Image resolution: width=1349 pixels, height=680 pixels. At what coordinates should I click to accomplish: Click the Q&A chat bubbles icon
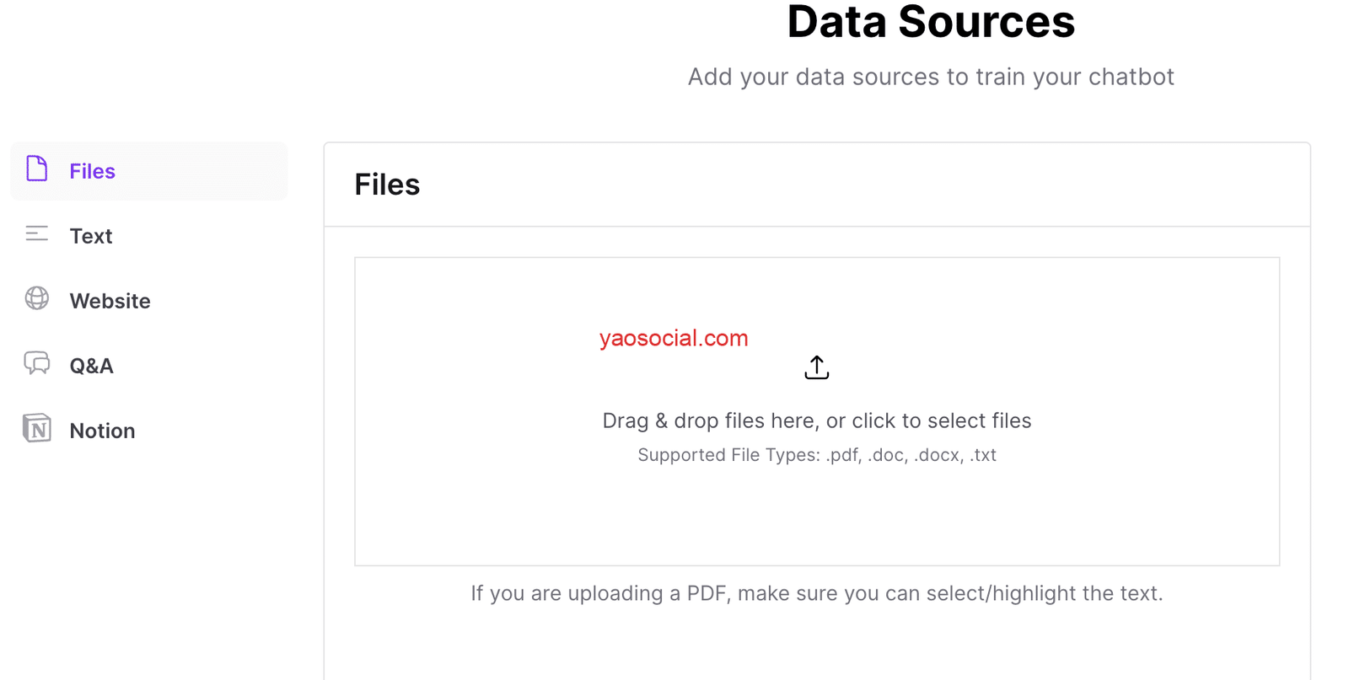37,363
